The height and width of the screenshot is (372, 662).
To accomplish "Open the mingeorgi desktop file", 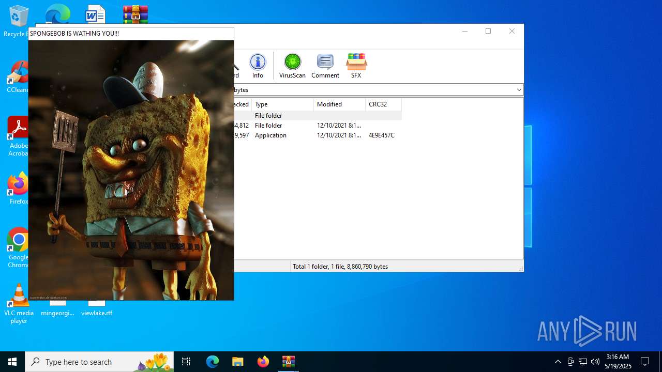I will tap(57, 308).
